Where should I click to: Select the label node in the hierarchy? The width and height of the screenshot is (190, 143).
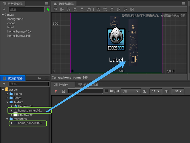(x=11, y=27)
